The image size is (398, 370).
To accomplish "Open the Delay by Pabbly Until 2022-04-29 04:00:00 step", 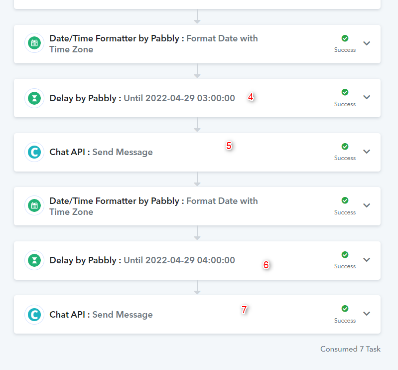I will (197, 260).
